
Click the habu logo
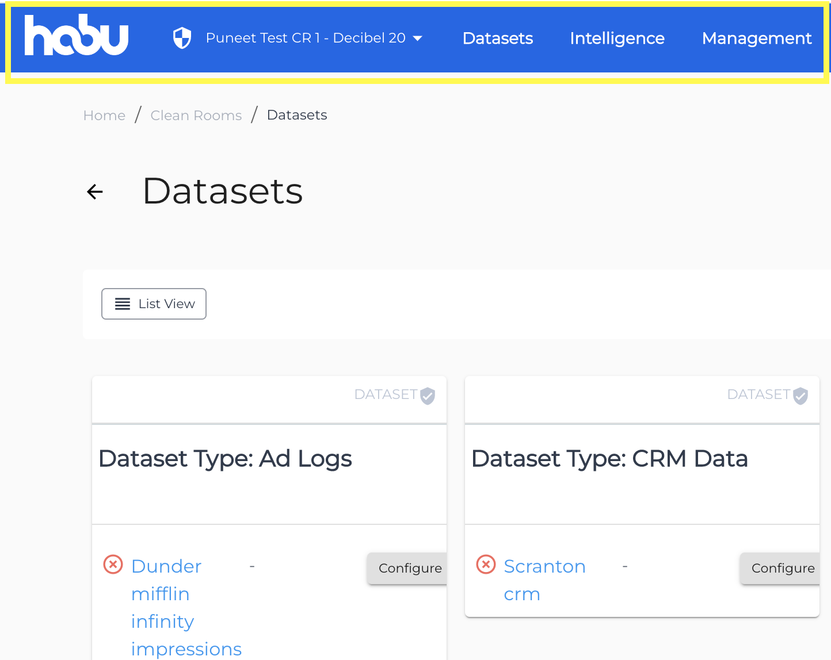point(76,36)
